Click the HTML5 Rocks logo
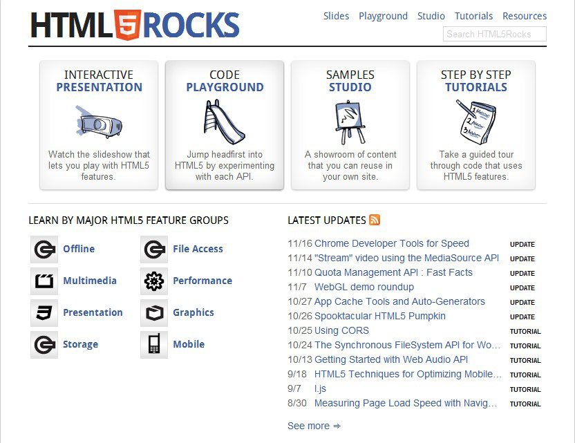The height and width of the screenshot is (443, 575). (x=135, y=25)
